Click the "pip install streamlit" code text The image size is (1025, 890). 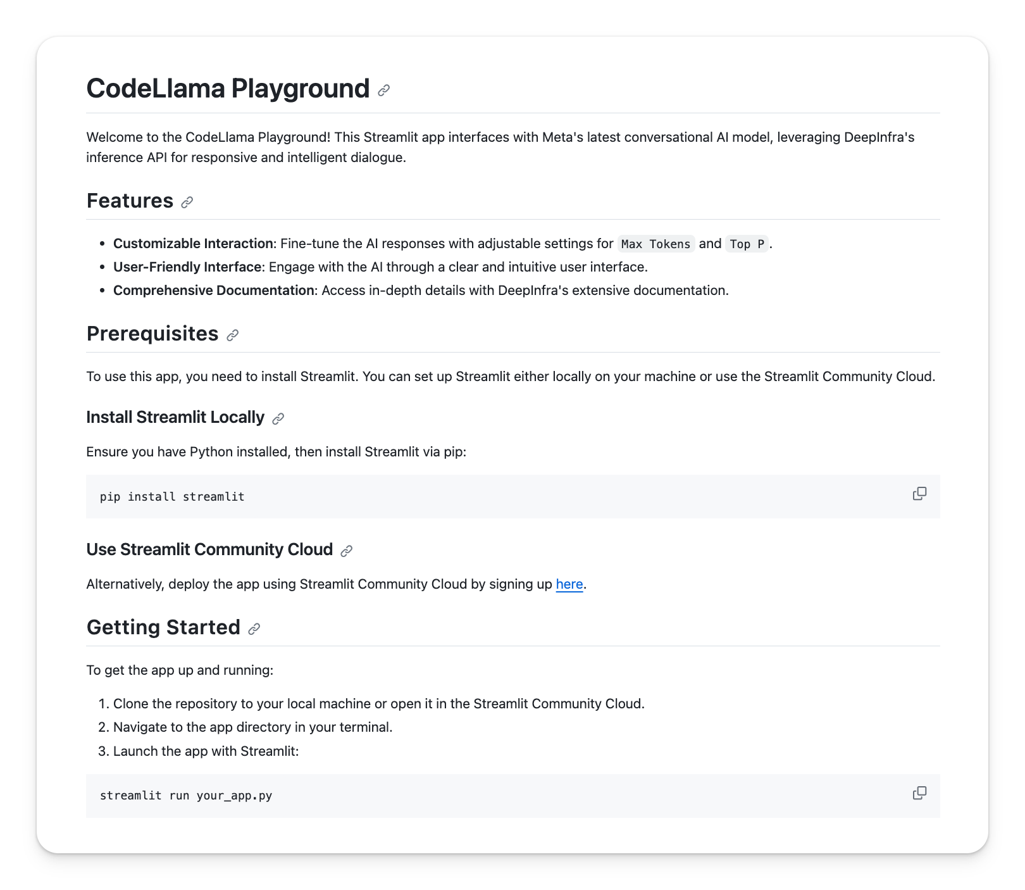172,497
